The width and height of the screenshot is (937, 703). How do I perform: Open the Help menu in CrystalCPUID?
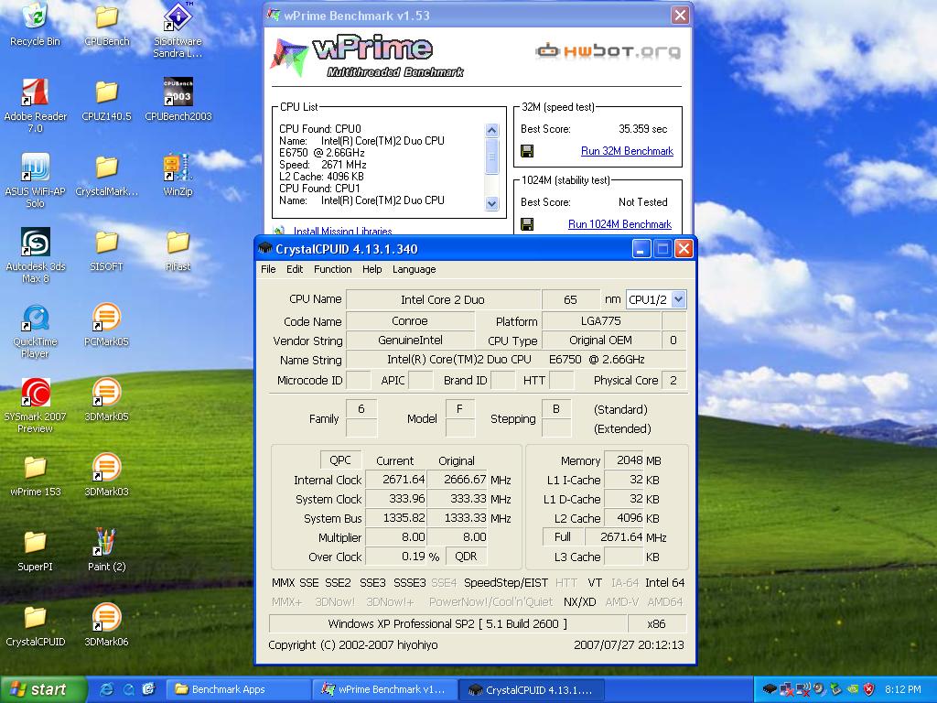coord(372,269)
